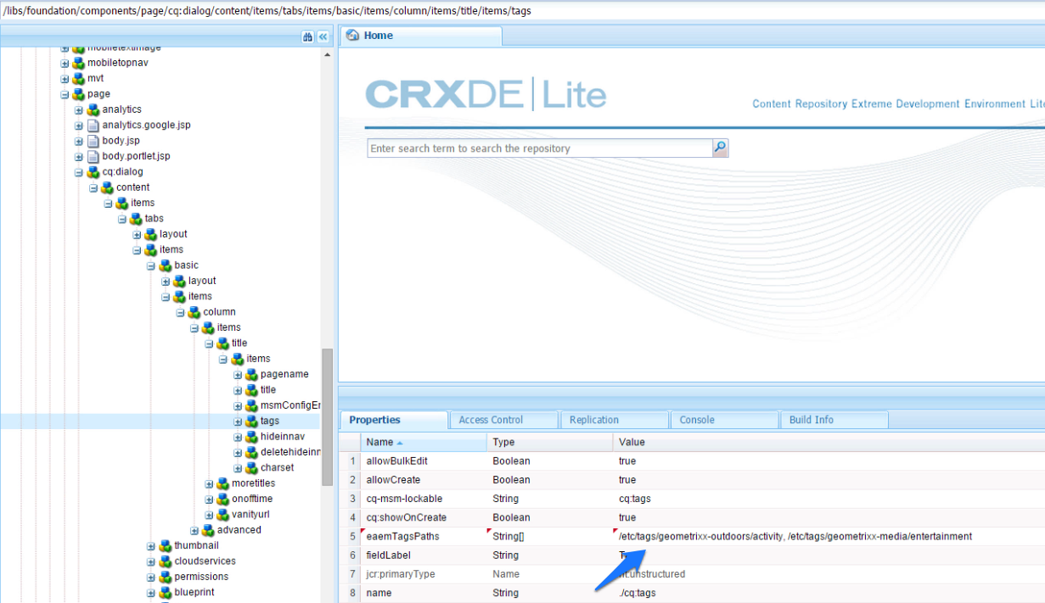Click the /etc/tags/geometrixx-outdoors/activity value cell
This screenshot has width=1045, height=603.
[x=829, y=536]
